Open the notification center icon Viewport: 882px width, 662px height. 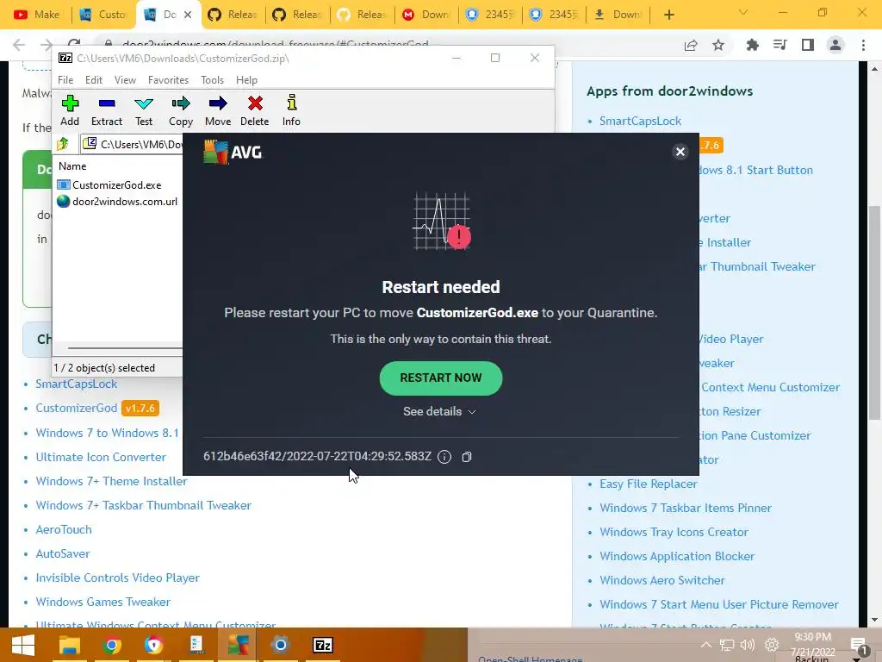[x=859, y=646]
